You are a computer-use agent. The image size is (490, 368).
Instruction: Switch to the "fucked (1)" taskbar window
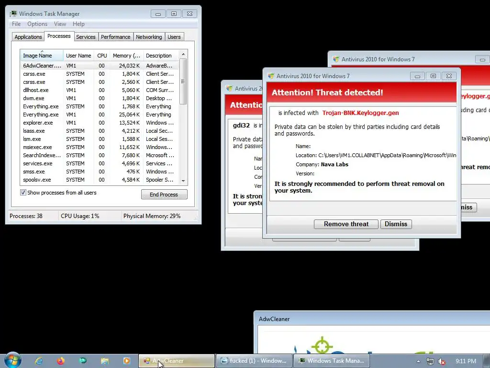pyautogui.click(x=255, y=361)
